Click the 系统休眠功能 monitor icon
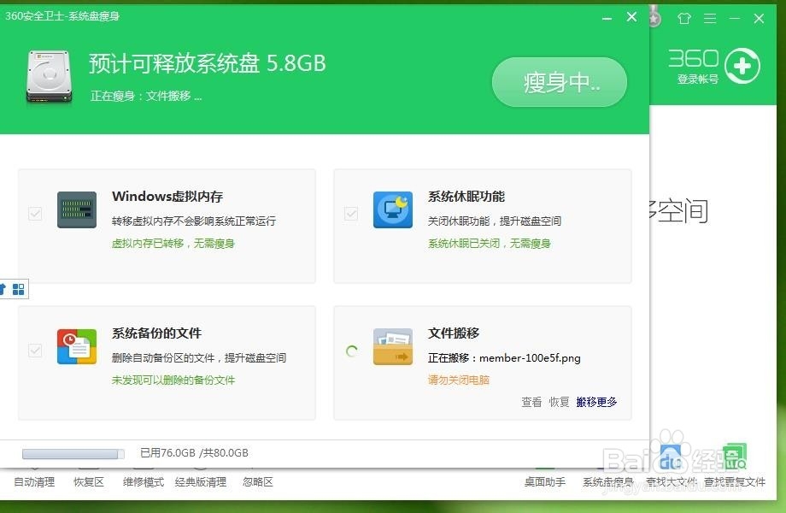The width and height of the screenshot is (786, 513). (x=393, y=209)
